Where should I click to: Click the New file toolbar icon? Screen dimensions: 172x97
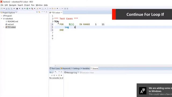click(2, 8)
